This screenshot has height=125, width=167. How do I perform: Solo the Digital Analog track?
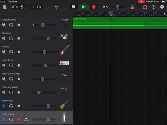(11, 25)
